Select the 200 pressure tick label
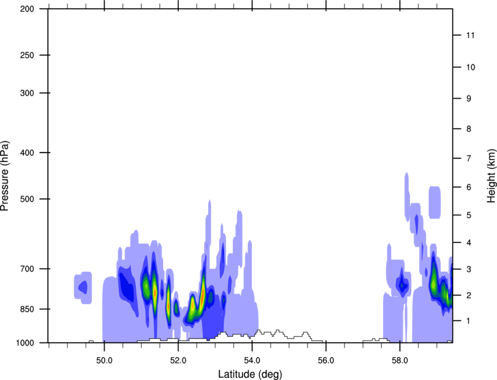This screenshot has width=497, height=380. click(x=27, y=9)
